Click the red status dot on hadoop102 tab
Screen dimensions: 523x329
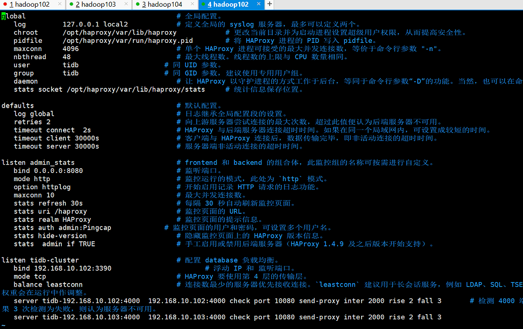tap(5, 4)
